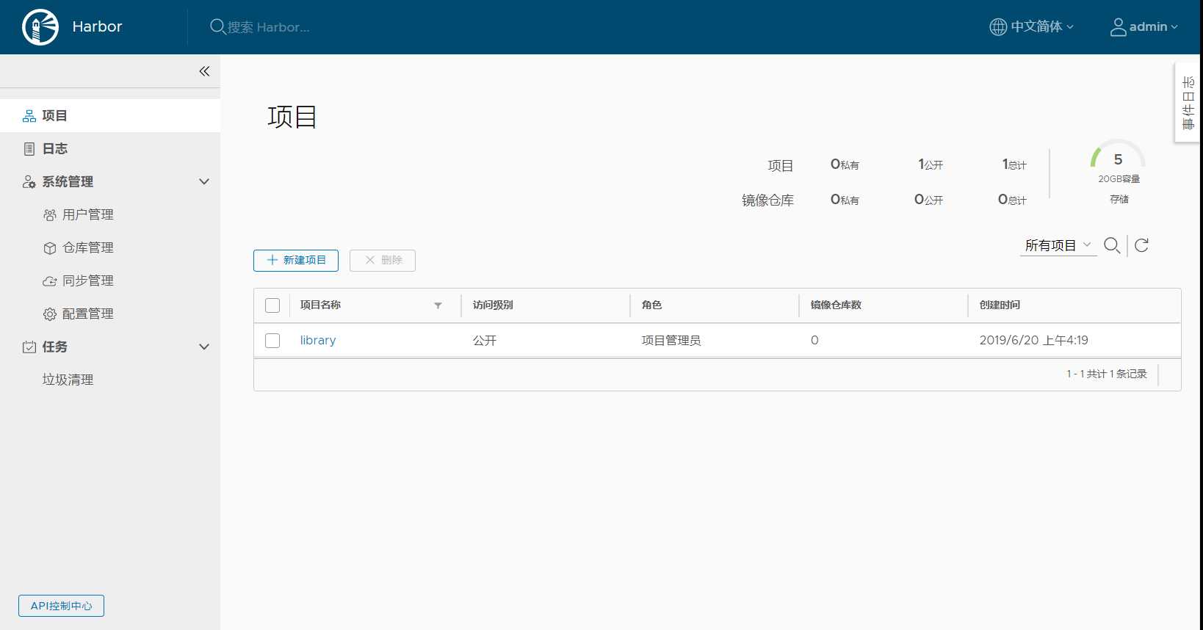Open 项目 in the sidebar
The width and height of the screenshot is (1203, 630).
pyautogui.click(x=110, y=116)
